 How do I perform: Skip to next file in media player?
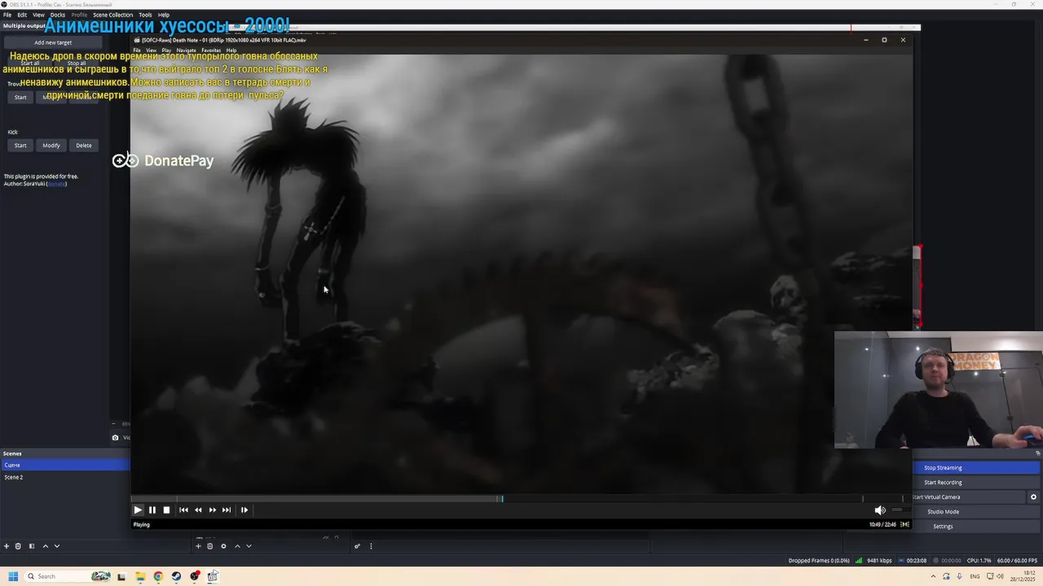click(x=227, y=509)
